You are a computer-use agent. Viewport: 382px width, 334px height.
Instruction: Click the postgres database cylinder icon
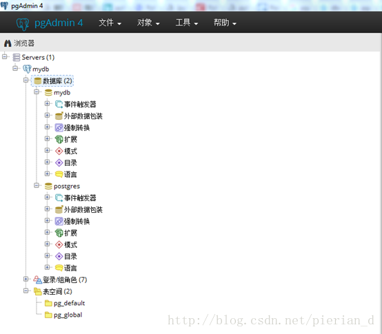(x=48, y=186)
